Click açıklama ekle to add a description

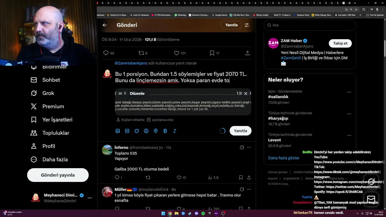tap(160, 120)
